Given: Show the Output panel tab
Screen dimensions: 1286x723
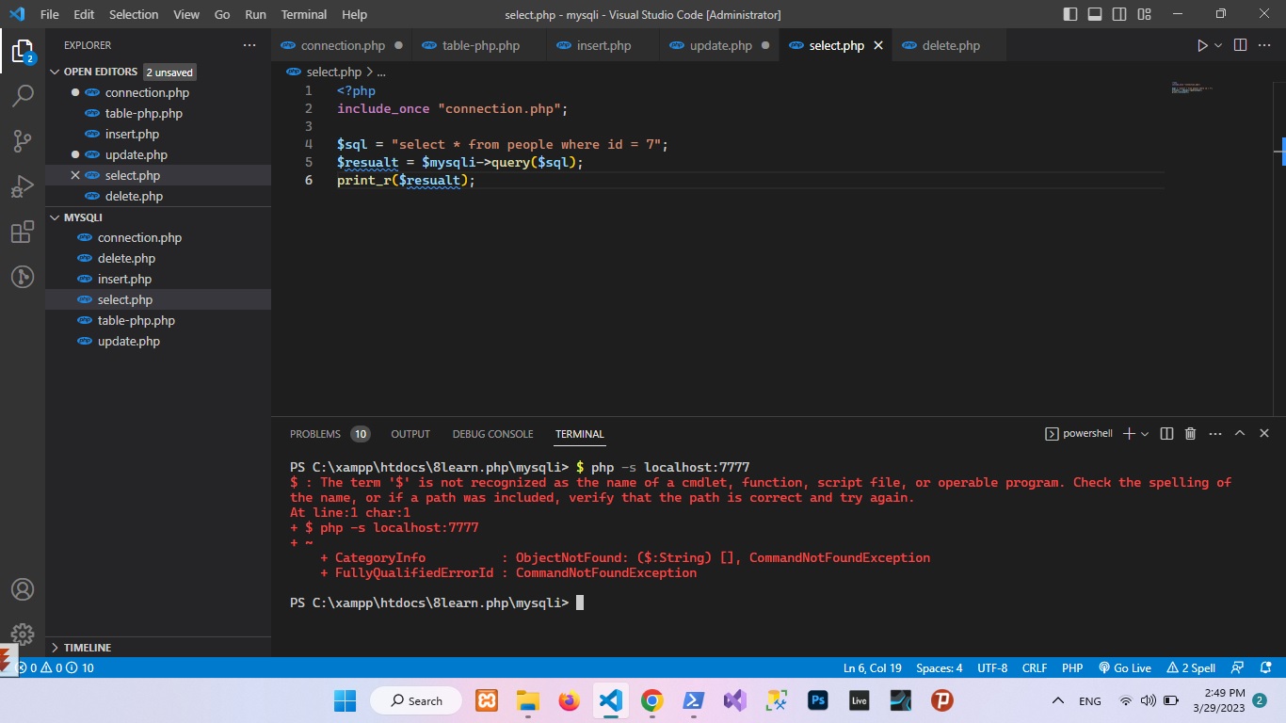Looking at the screenshot, I should point(410,434).
